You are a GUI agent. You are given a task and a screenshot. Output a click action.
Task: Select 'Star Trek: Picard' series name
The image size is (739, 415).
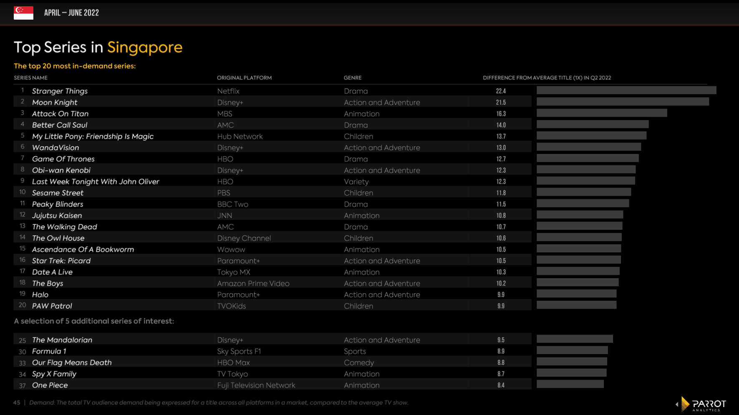pyautogui.click(x=61, y=261)
